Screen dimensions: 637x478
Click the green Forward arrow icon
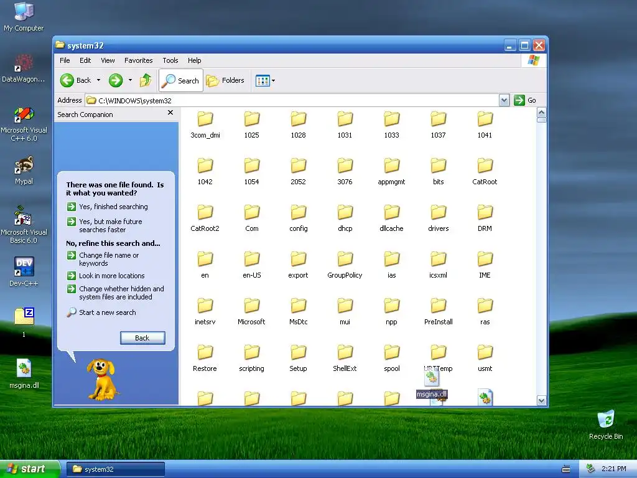tap(116, 80)
